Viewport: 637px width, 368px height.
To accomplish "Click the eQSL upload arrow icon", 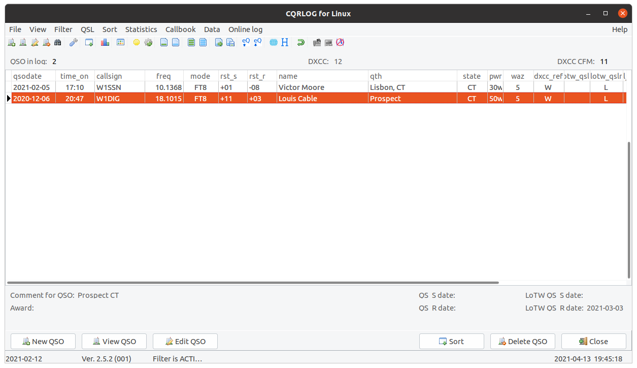I will pyautogui.click(x=246, y=43).
